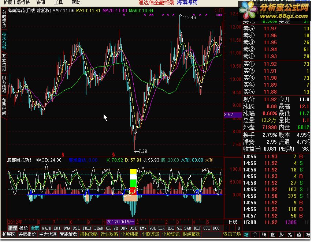Image resolution: width=312 pixels, height=242 pixels.
Task: Open the 扩展市场行情 menu
Action: coord(16,3)
